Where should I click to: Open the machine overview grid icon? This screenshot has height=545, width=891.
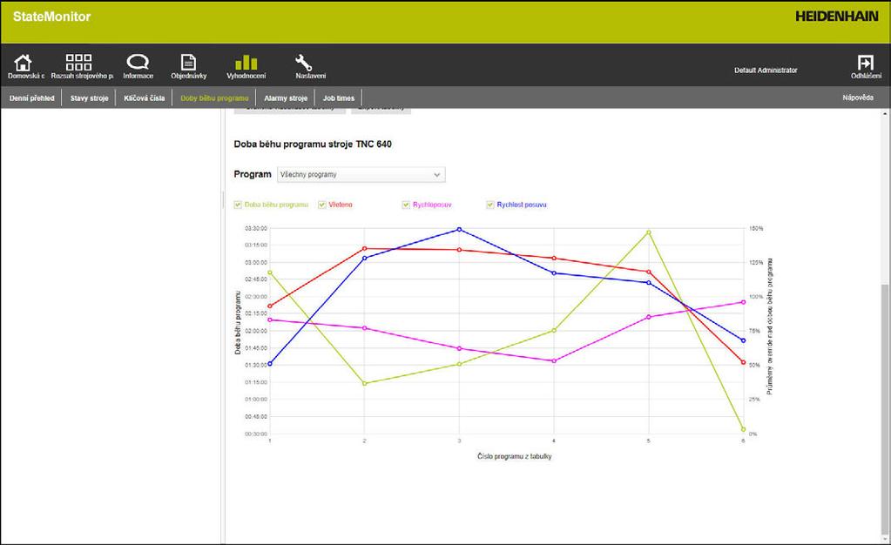78,63
